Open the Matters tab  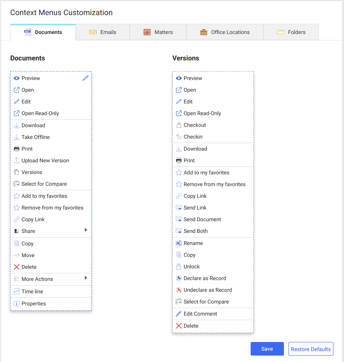pos(158,32)
